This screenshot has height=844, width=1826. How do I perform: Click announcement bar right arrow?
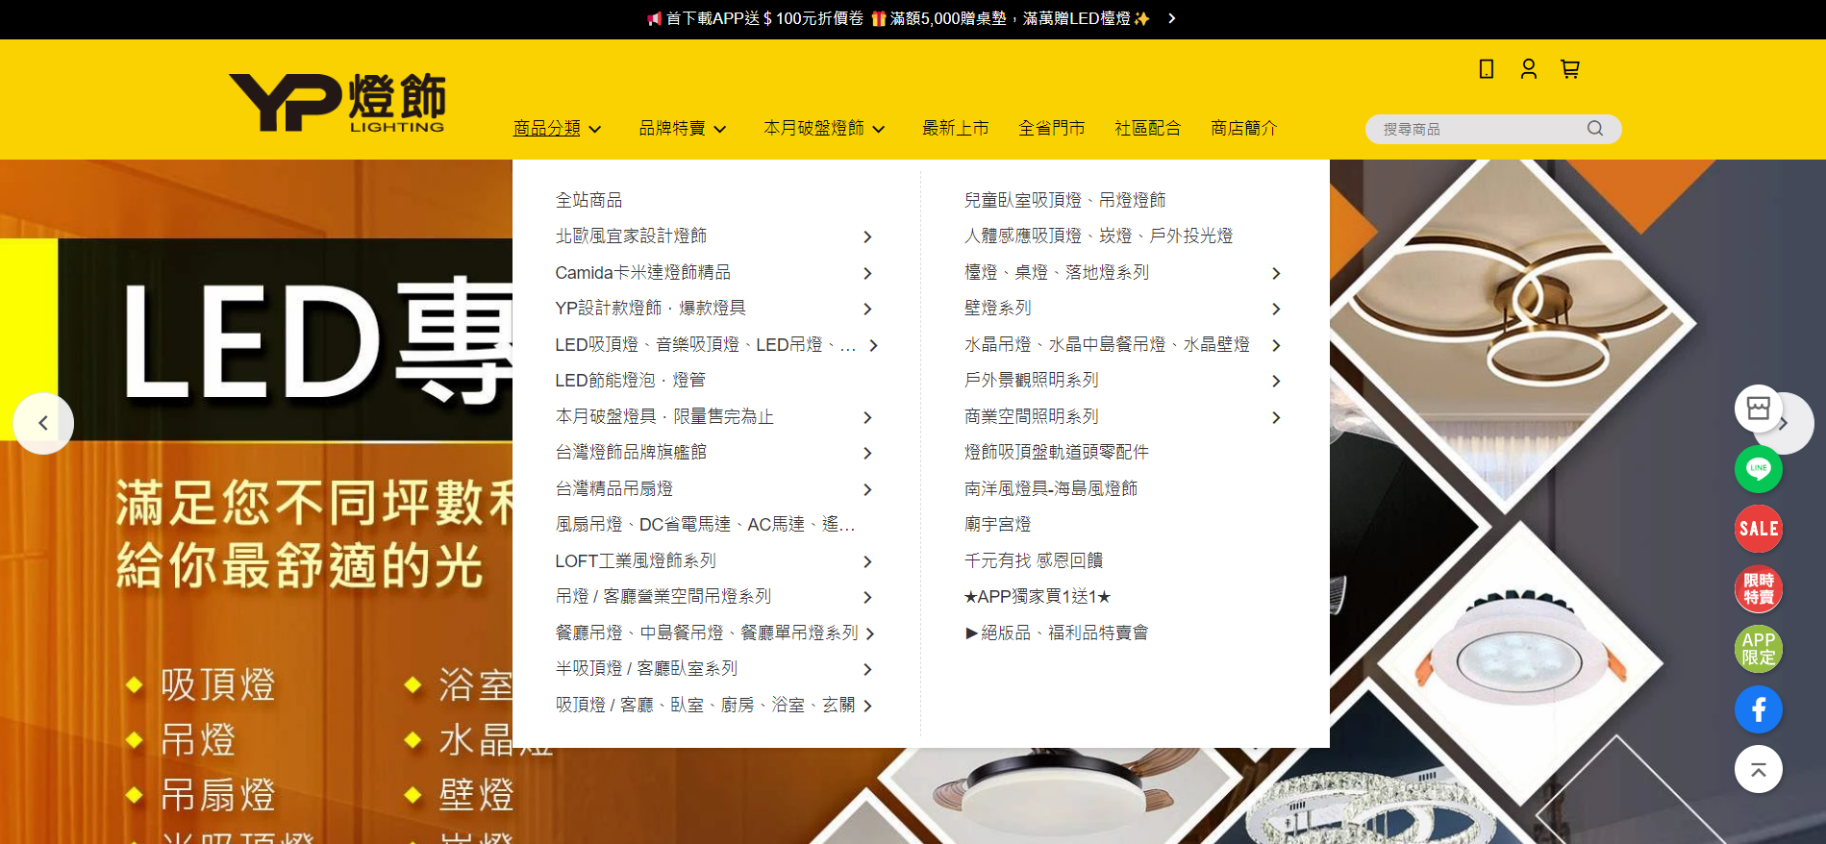click(x=1171, y=18)
